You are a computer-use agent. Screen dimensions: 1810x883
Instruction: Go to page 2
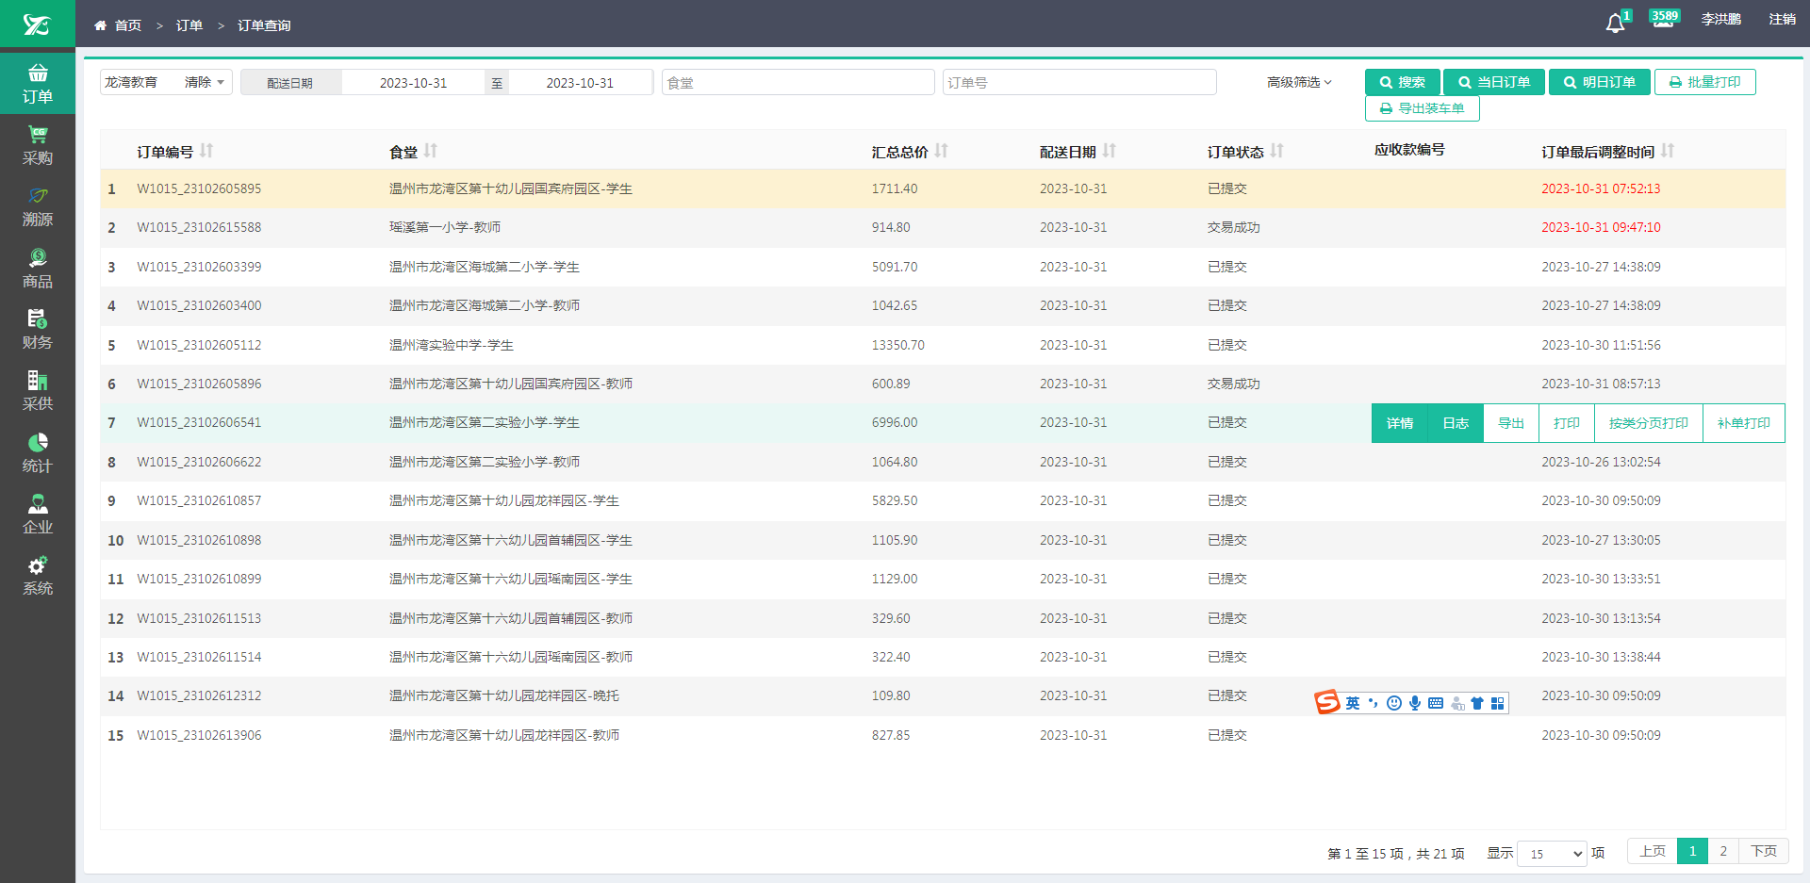tap(1723, 851)
